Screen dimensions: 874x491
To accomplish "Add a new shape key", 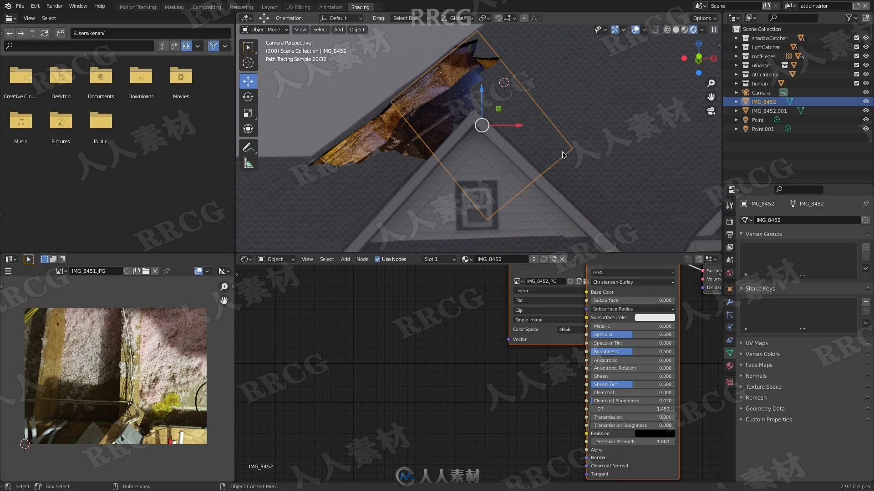I will pos(866,302).
